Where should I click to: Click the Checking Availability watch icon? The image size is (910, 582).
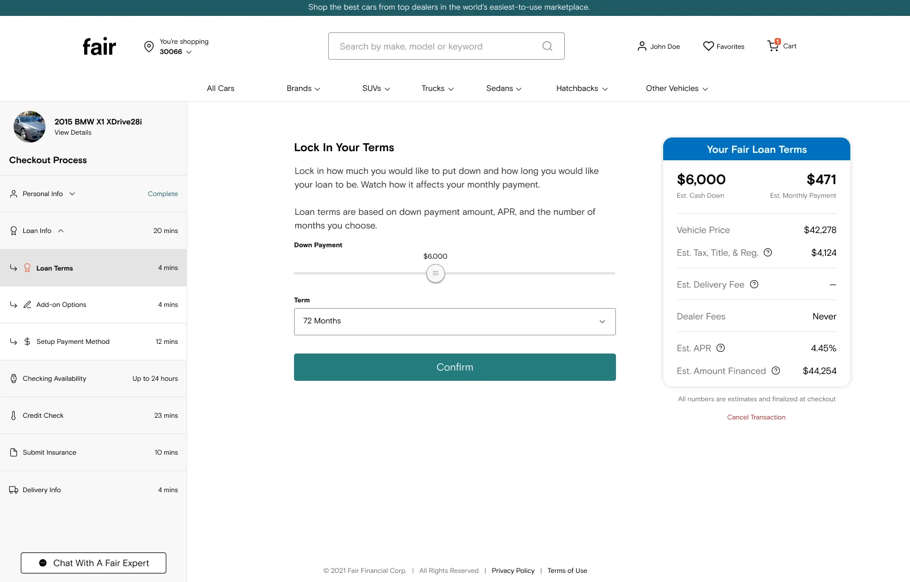tap(14, 379)
